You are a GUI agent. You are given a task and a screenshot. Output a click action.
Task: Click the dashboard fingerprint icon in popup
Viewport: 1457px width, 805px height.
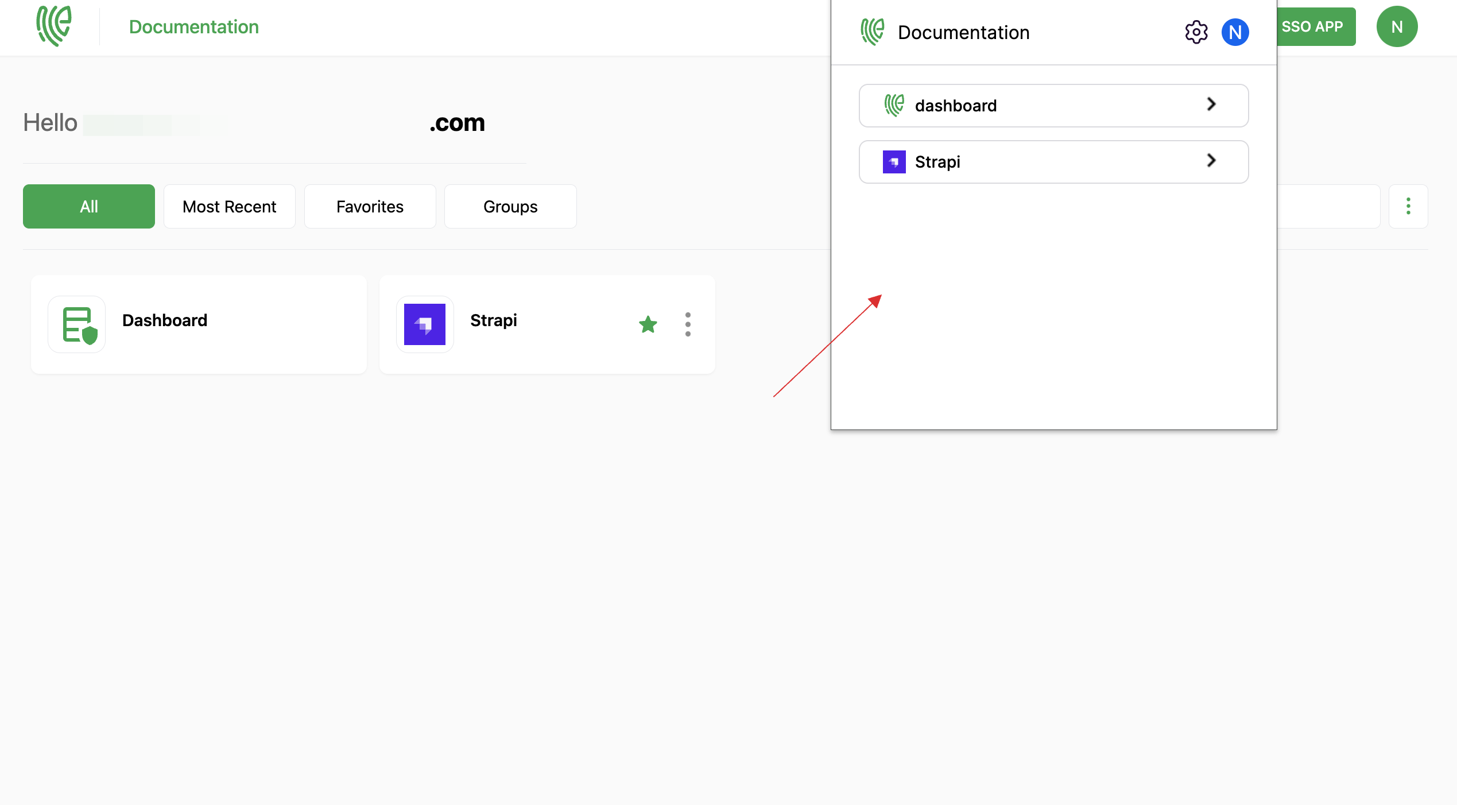894,106
